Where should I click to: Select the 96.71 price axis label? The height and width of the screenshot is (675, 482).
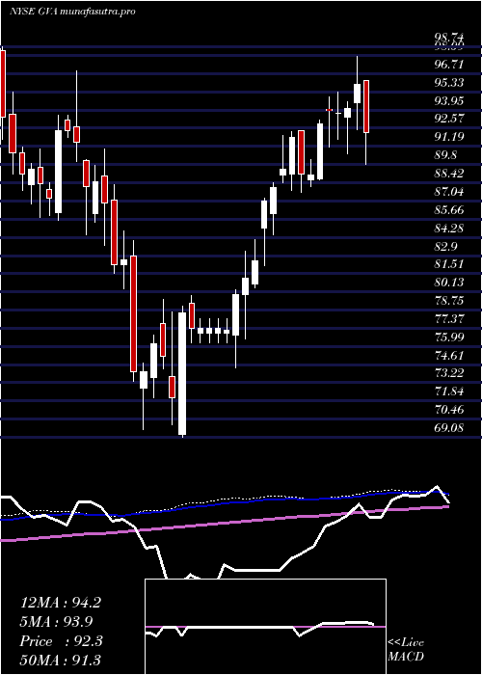point(449,65)
